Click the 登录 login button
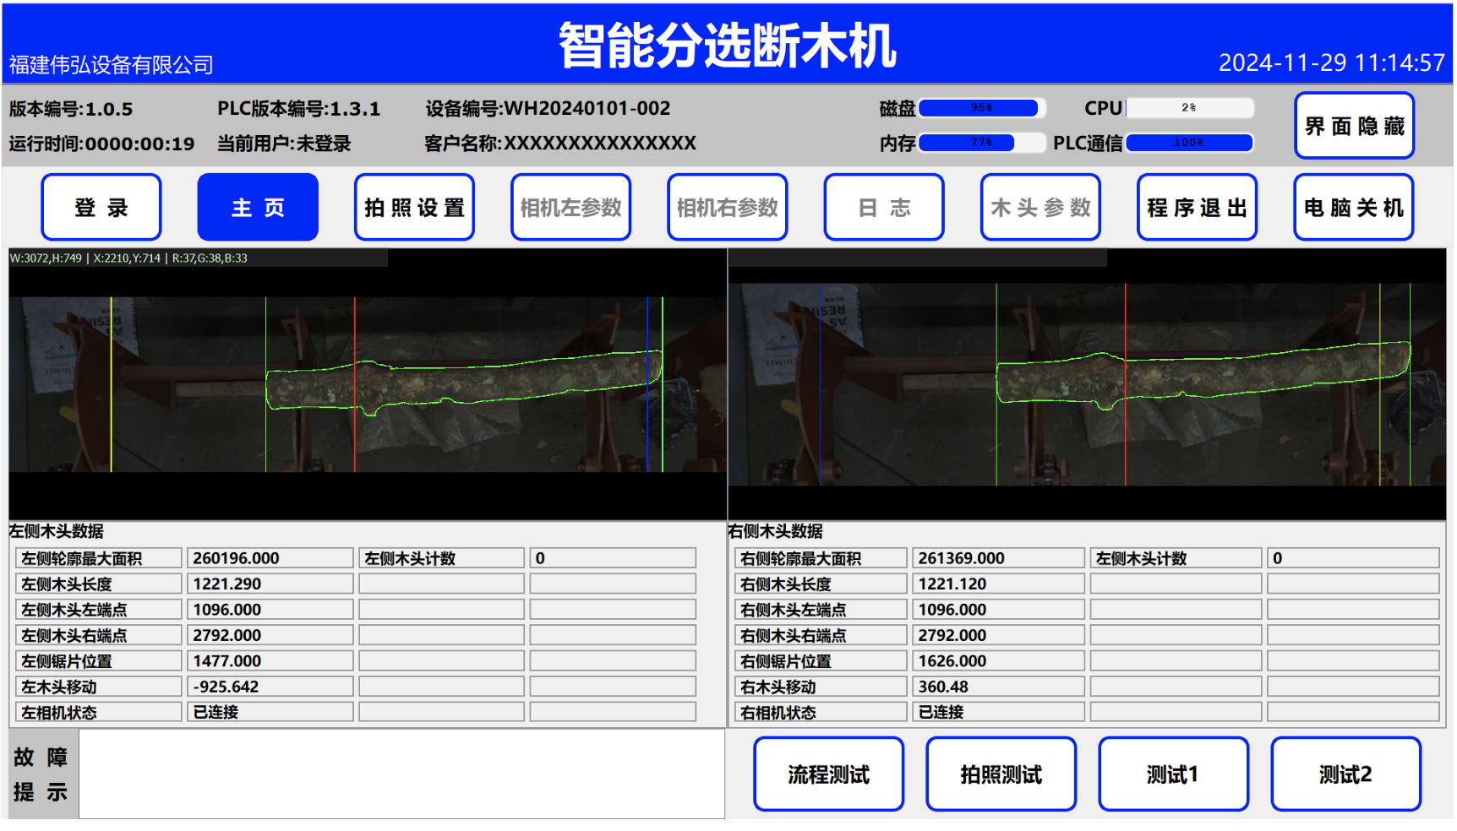 (x=101, y=208)
